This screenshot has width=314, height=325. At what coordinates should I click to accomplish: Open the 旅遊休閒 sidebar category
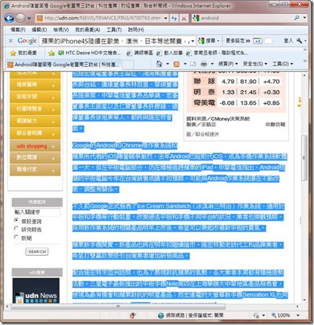(35, 97)
